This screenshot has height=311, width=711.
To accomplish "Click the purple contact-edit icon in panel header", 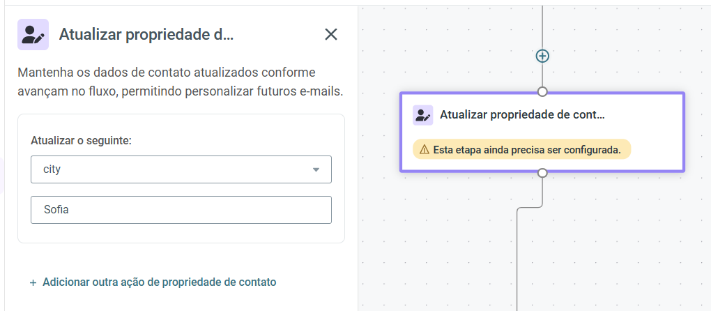I will coord(33,34).
